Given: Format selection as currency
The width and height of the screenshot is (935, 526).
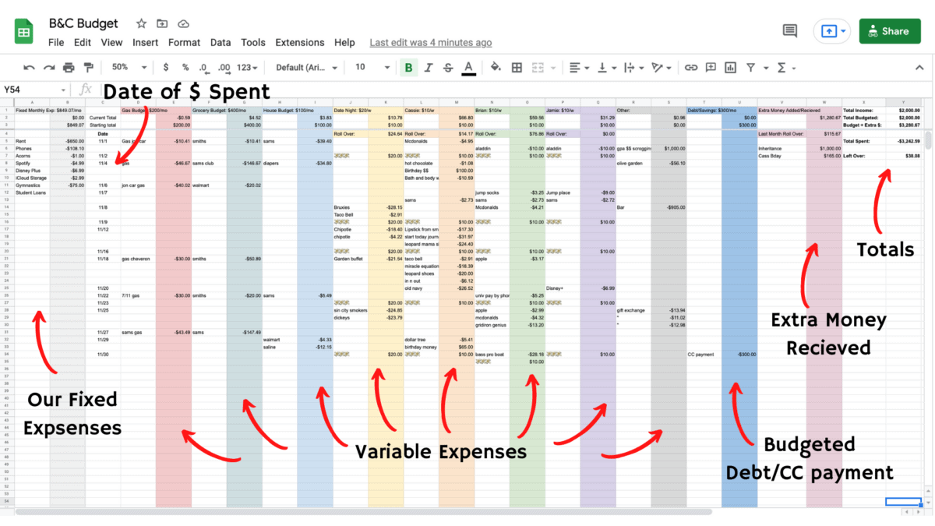Looking at the screenshot, I should (x=165, y=68).
